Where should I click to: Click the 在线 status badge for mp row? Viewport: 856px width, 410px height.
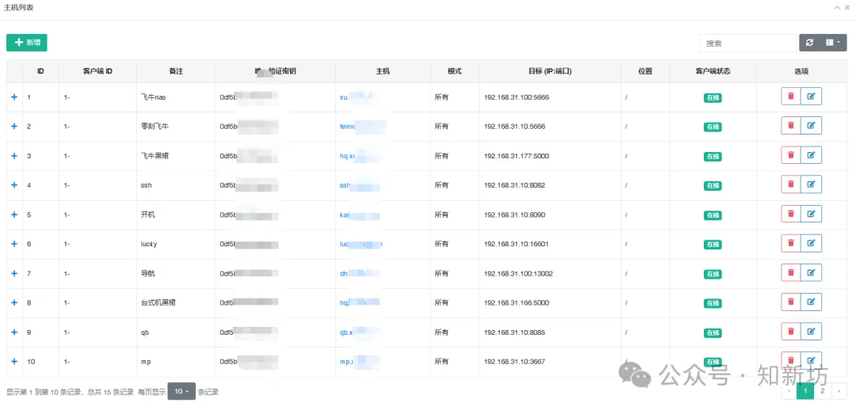pos(713,362)
